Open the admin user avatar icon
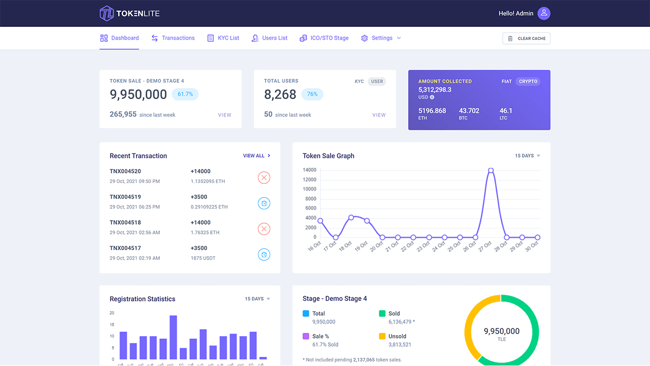This screenshot has width=650, height=366. click(544, 13)
